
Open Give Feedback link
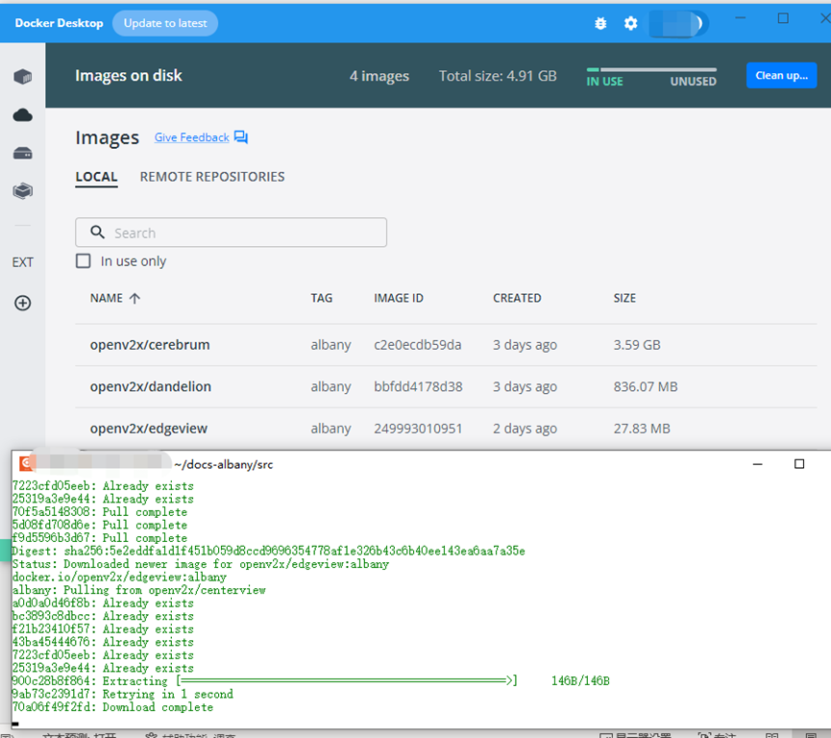point(192,137)
